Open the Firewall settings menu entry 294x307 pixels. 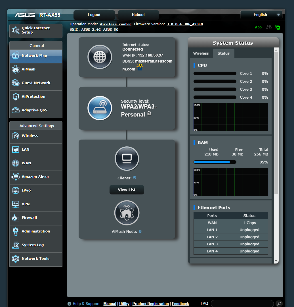[x=36, y=218]
